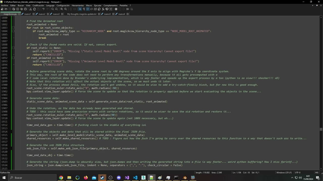The height and width of the screenshot is (181, 323).
Task: Click the Zoom In toolbar icon
Action: click(x=62, y=9)
